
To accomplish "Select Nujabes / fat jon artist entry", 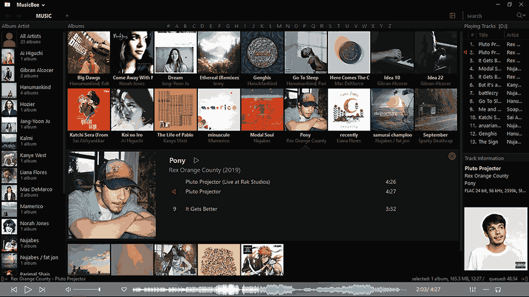I will (32, 260).
